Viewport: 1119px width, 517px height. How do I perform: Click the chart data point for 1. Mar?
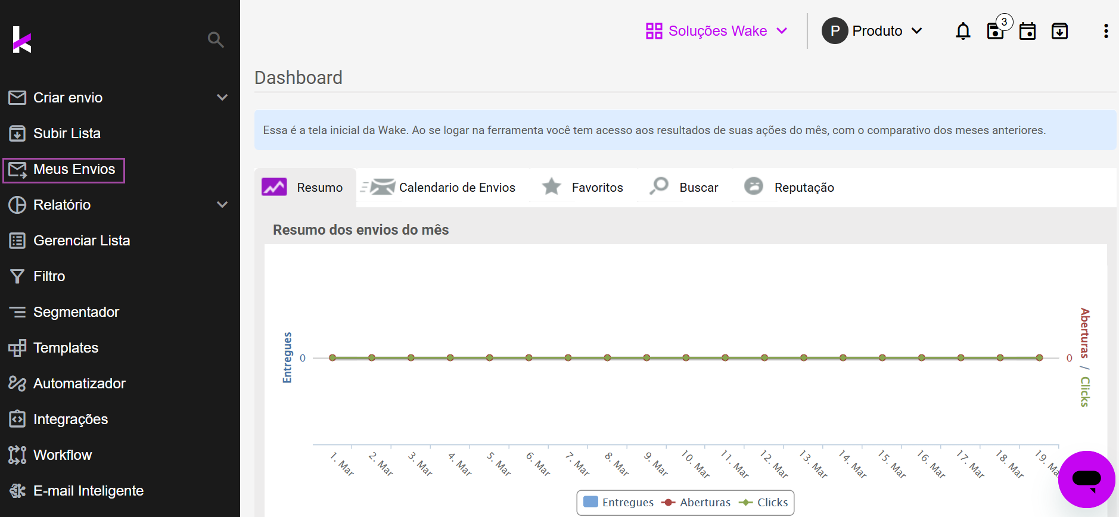click(x=332, y=357)
